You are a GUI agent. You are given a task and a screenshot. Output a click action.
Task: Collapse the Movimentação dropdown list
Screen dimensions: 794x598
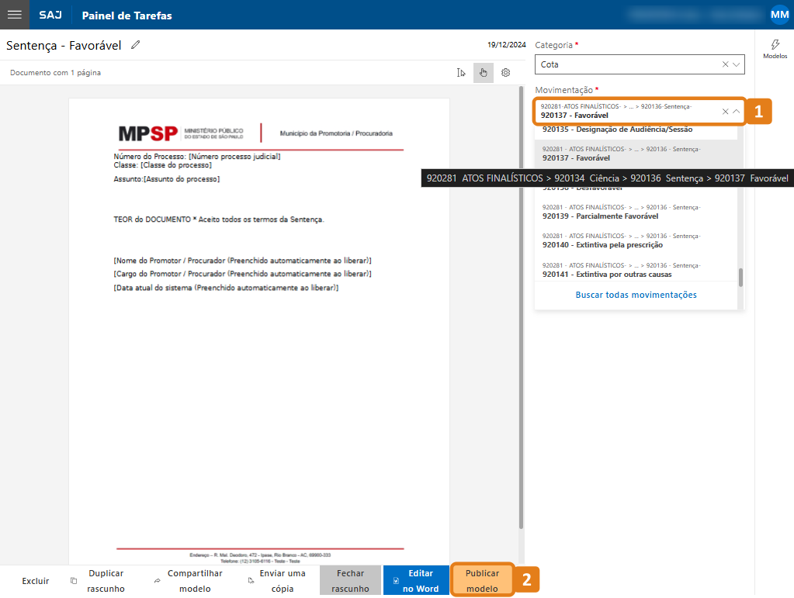736,111
